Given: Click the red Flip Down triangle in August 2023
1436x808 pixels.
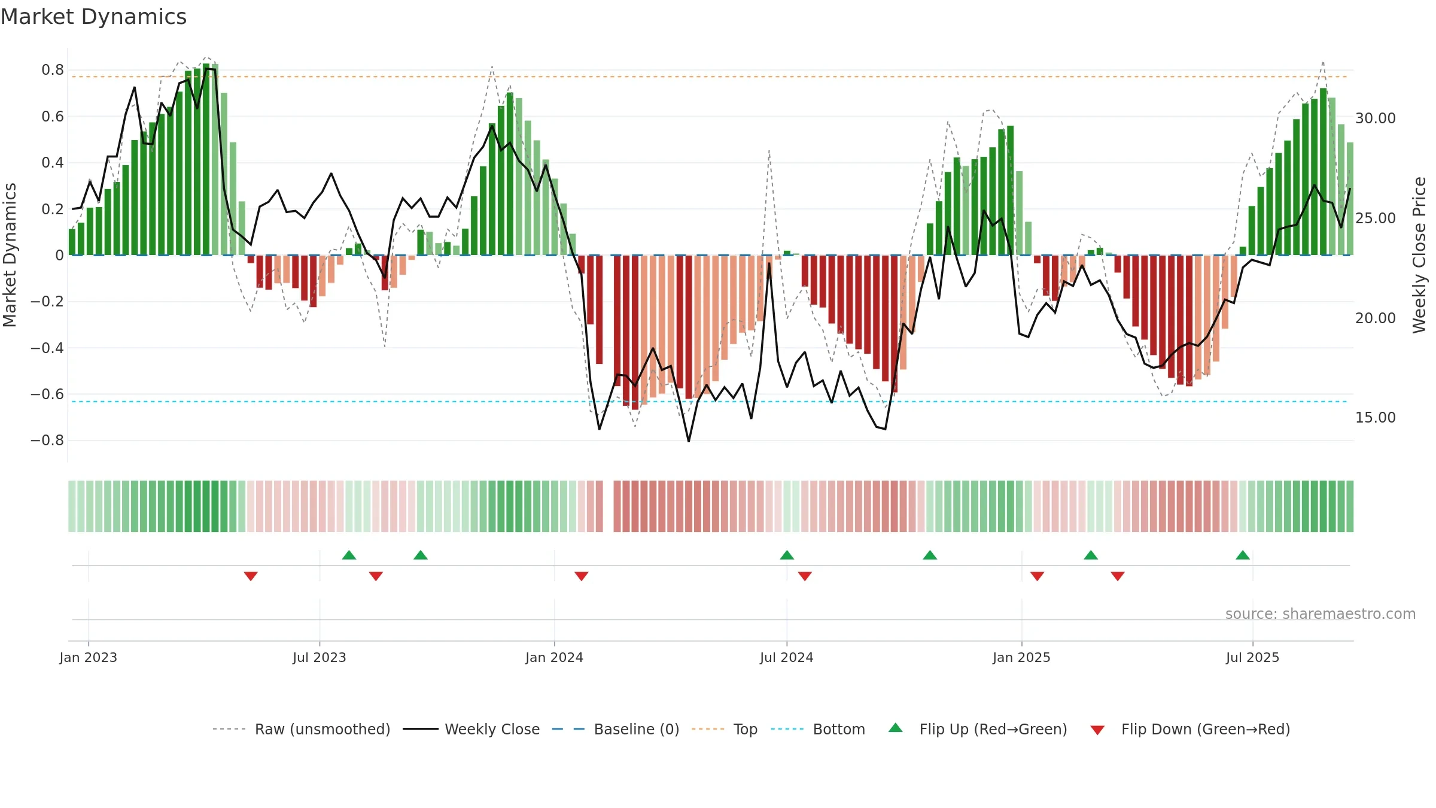Looking at the screenshot, I should click(376, 576).
